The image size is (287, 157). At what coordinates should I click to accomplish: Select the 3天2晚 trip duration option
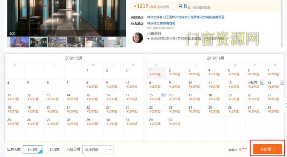(x=54, y=149)
